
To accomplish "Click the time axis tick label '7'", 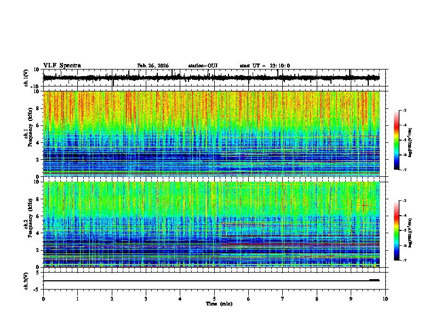I will coord(283,299).
